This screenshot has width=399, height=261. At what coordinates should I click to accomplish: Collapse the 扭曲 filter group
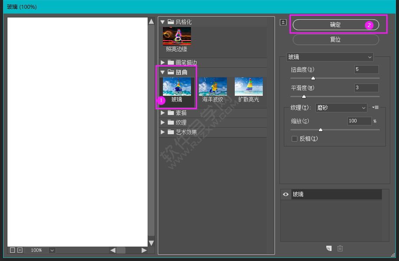162,72
